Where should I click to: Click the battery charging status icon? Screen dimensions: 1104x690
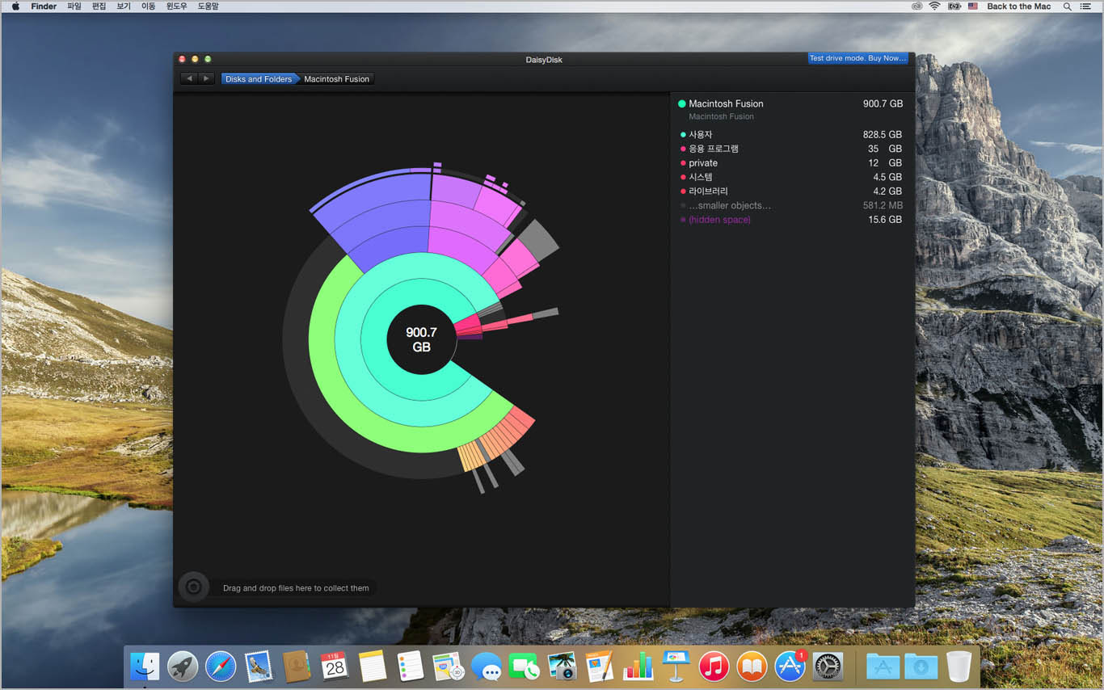[954, 6]
